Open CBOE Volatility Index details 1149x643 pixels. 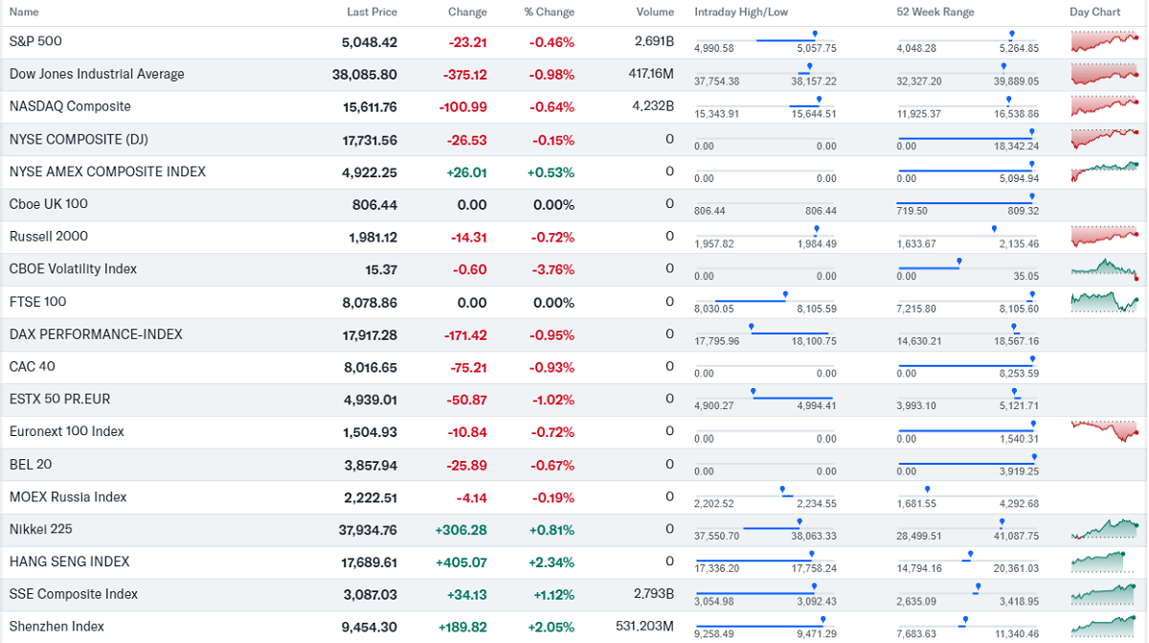73,269
